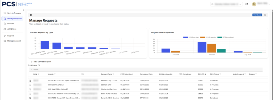This screenshot has height=100, width=273.
Task: Open the Auto Request column filter icon
Action: [x=245, y=74]
